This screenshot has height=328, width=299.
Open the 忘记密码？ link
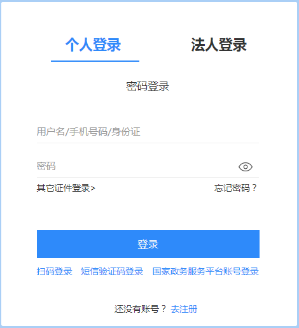pos(235,188)
